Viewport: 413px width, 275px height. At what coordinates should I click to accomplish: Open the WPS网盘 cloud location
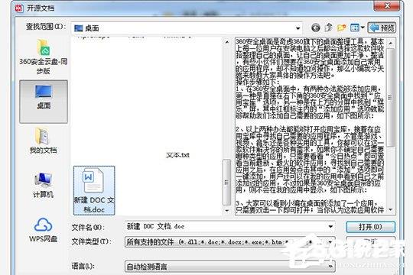tap(43, 229)
